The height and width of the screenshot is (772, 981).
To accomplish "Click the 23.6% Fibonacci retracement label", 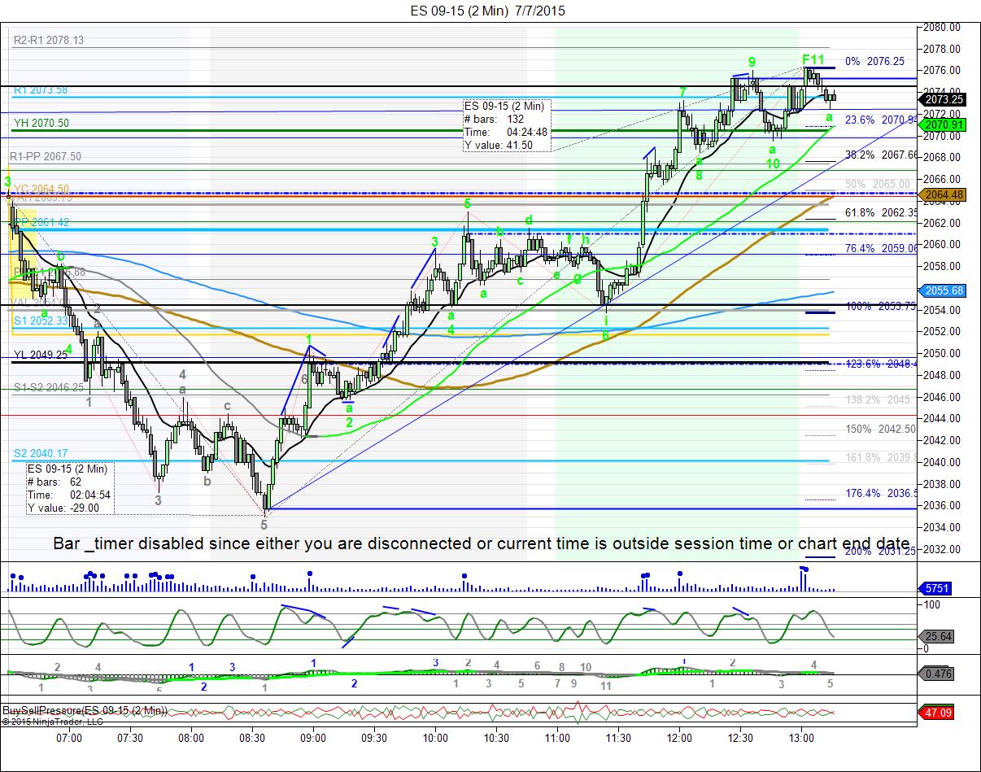I will [x=881, y=120].
